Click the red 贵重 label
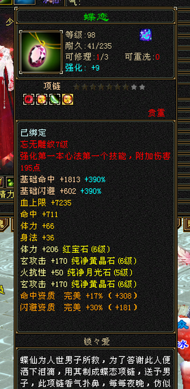 click(156, 113)
